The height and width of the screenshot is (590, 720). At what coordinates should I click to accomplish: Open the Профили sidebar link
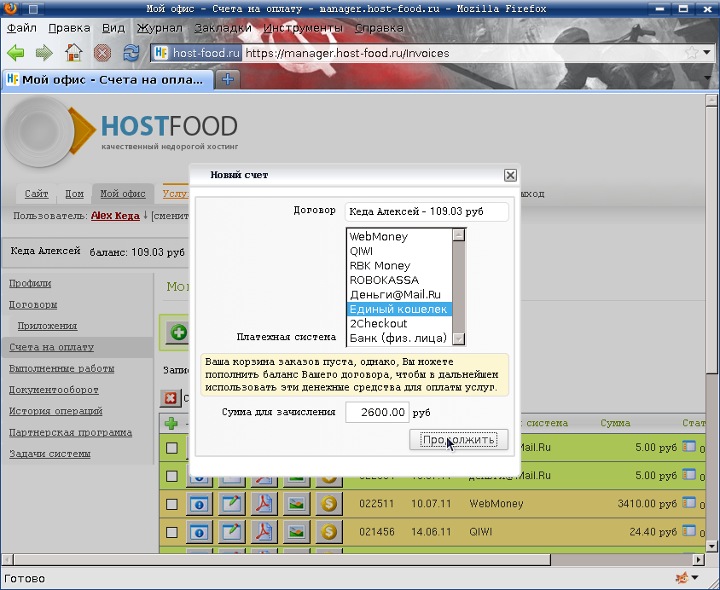[31, 284]
